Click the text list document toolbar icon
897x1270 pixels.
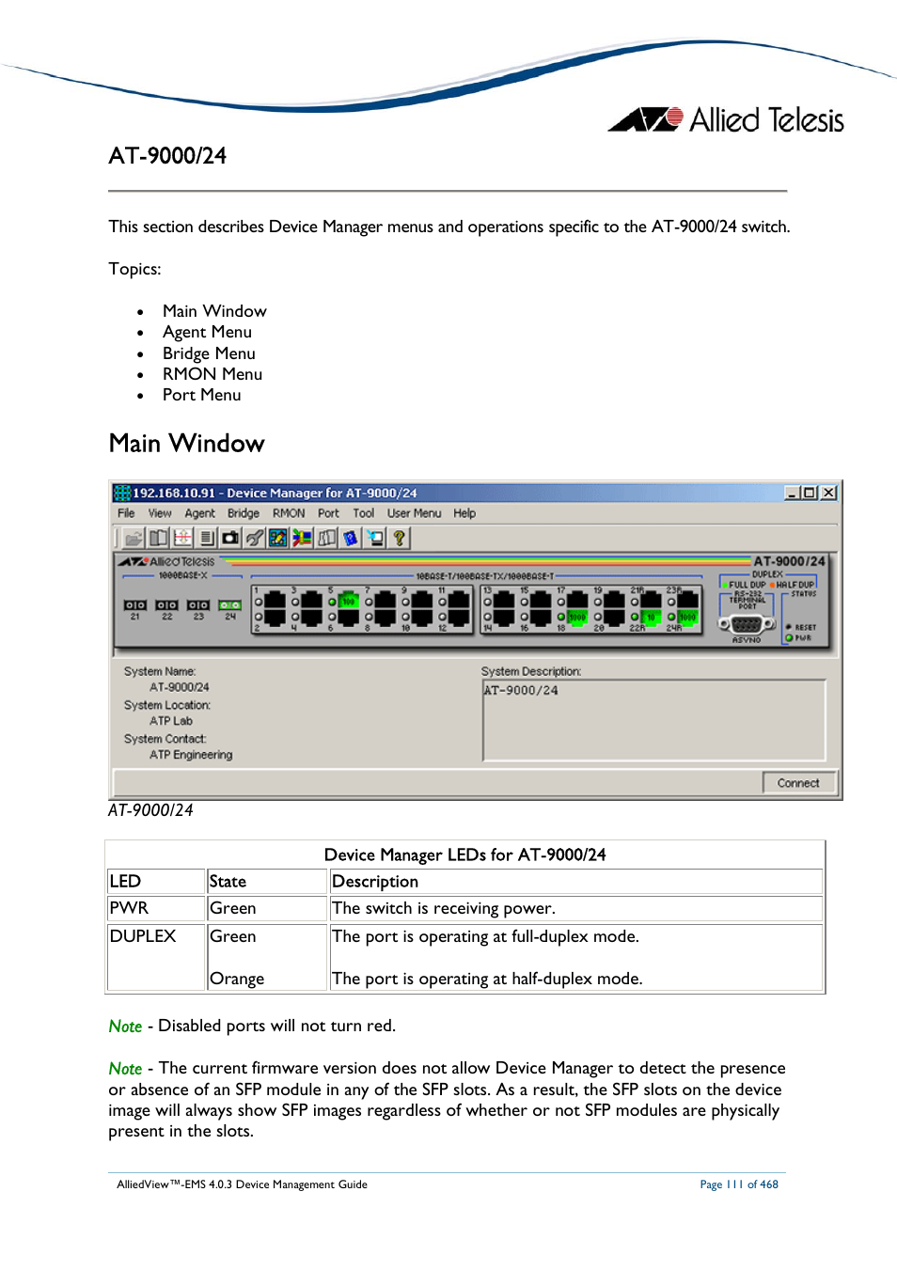(207, 538)
